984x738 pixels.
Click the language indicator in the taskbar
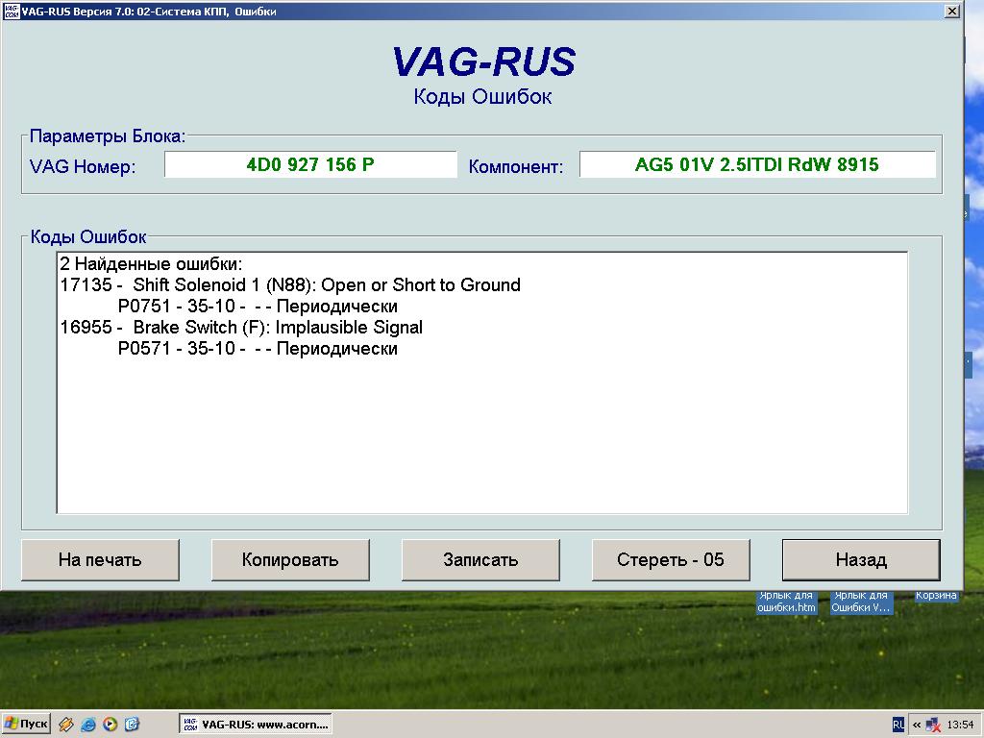[898, 724]
